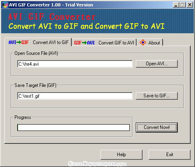This screenshot has width=195, height=167.
Task: Open the About tab
Action: pyautogui.click(x=150, y=43)
